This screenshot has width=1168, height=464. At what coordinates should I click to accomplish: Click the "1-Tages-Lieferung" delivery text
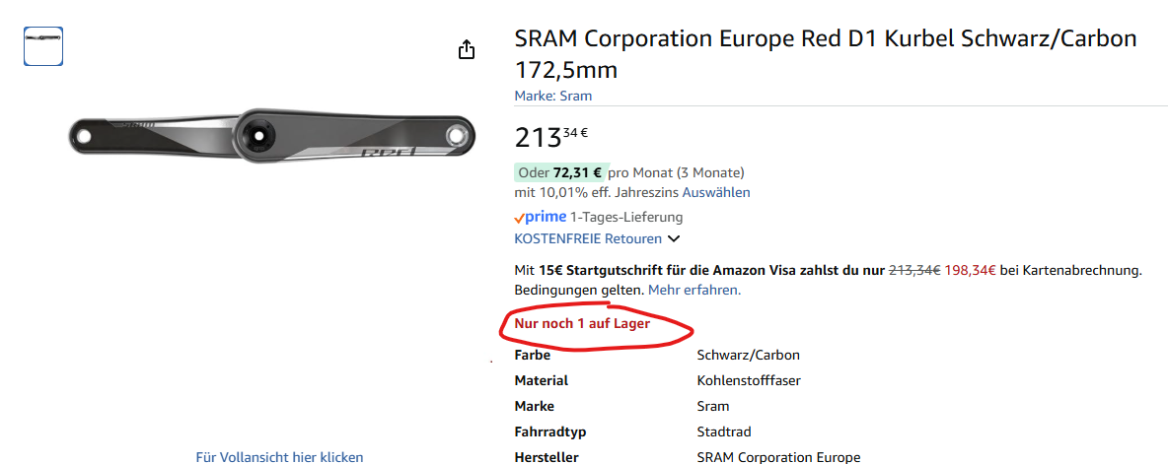626,217
